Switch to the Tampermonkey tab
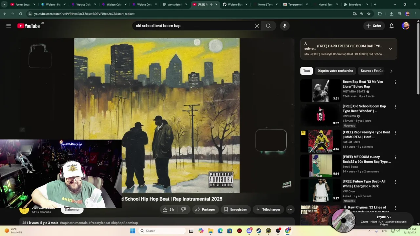 click(x=295, y=5)
